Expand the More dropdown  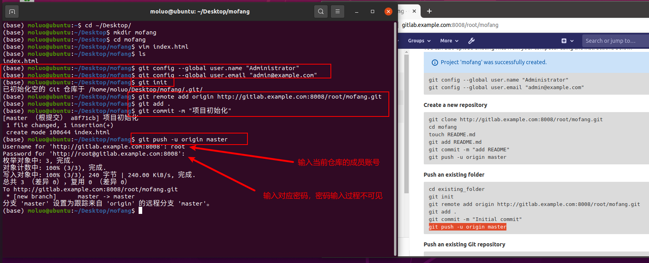[x=449, y=41]
